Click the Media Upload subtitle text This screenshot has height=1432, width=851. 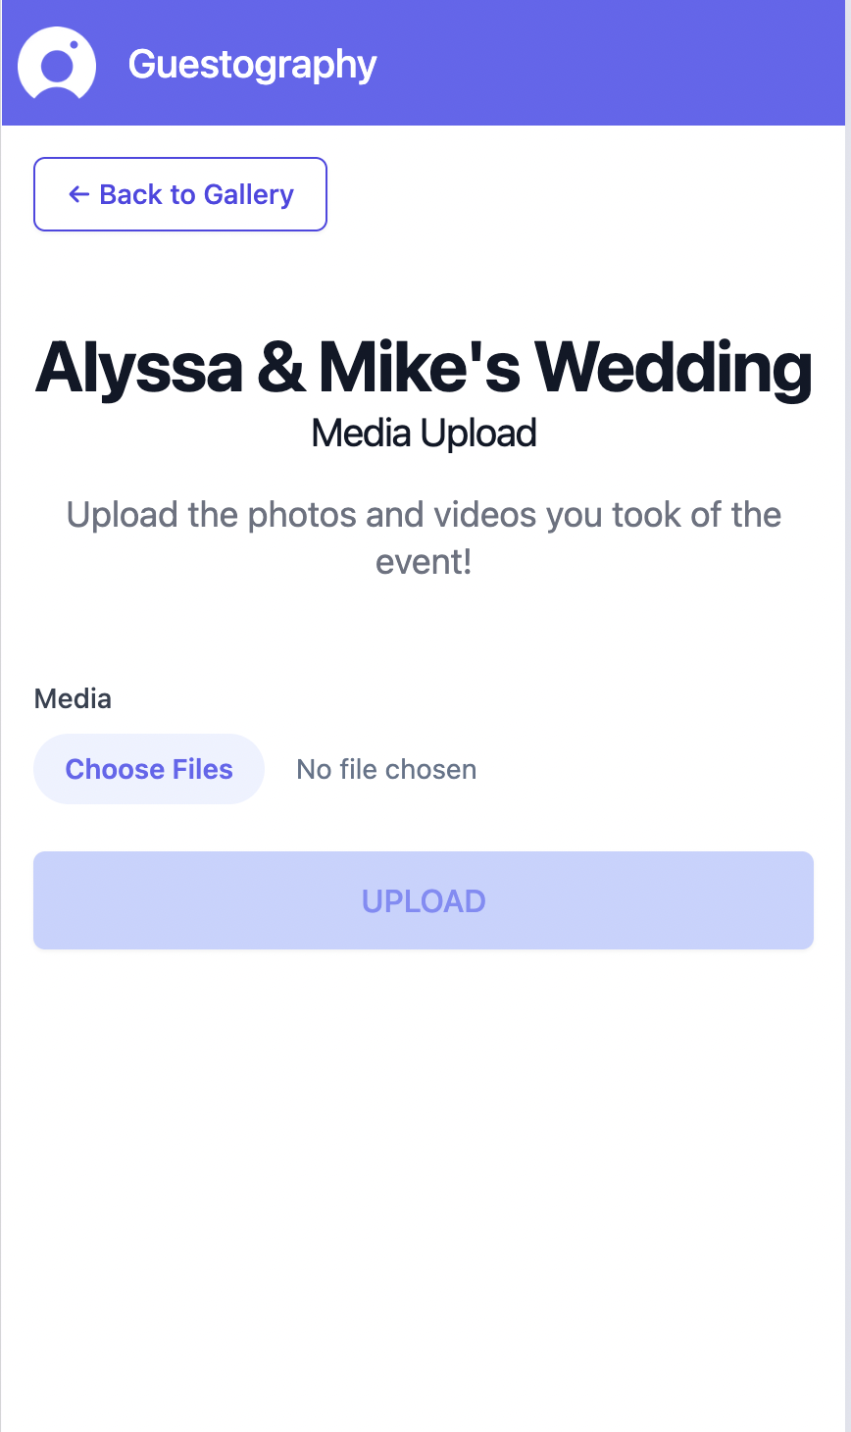(424, 433)
